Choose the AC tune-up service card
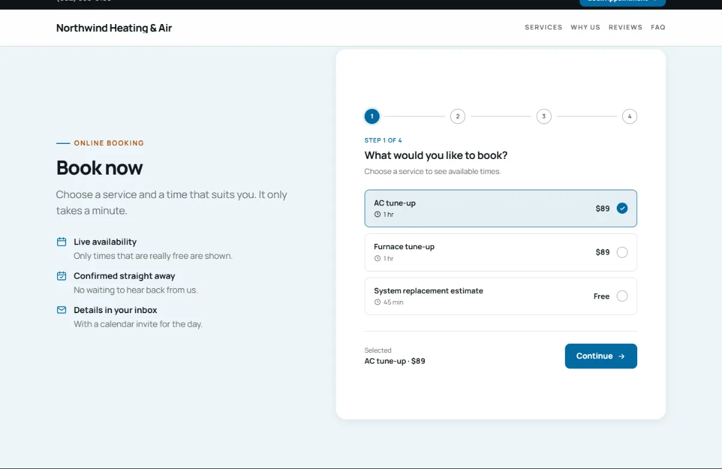Image resolution: width=722 pixels, height=469 pixels. (x=501, y=208)
